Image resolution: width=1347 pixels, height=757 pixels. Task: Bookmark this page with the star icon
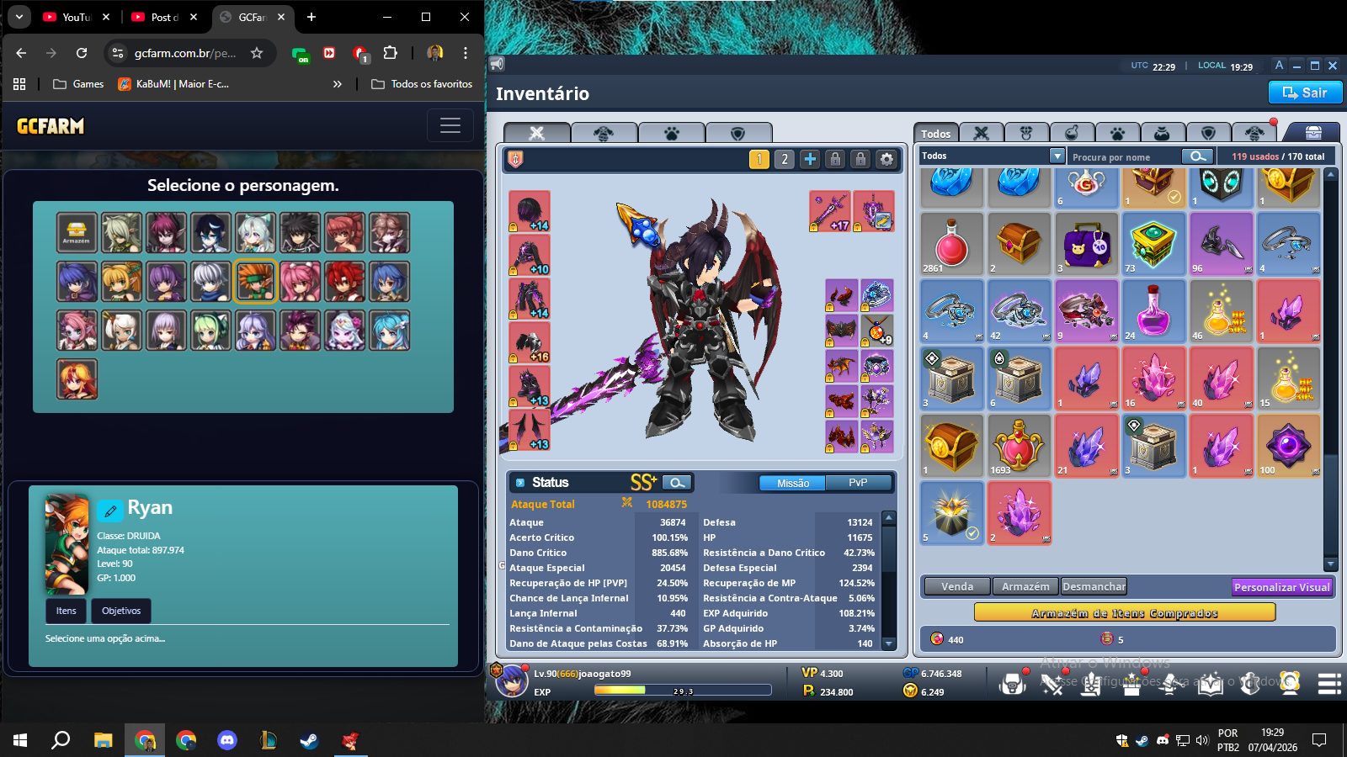(x=257, y=53)
